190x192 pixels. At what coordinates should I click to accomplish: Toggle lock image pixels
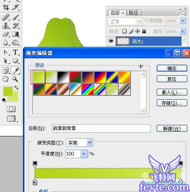131,31
